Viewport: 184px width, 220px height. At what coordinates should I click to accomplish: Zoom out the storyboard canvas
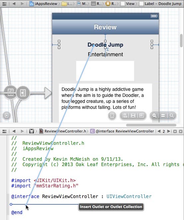click(154, 115)
